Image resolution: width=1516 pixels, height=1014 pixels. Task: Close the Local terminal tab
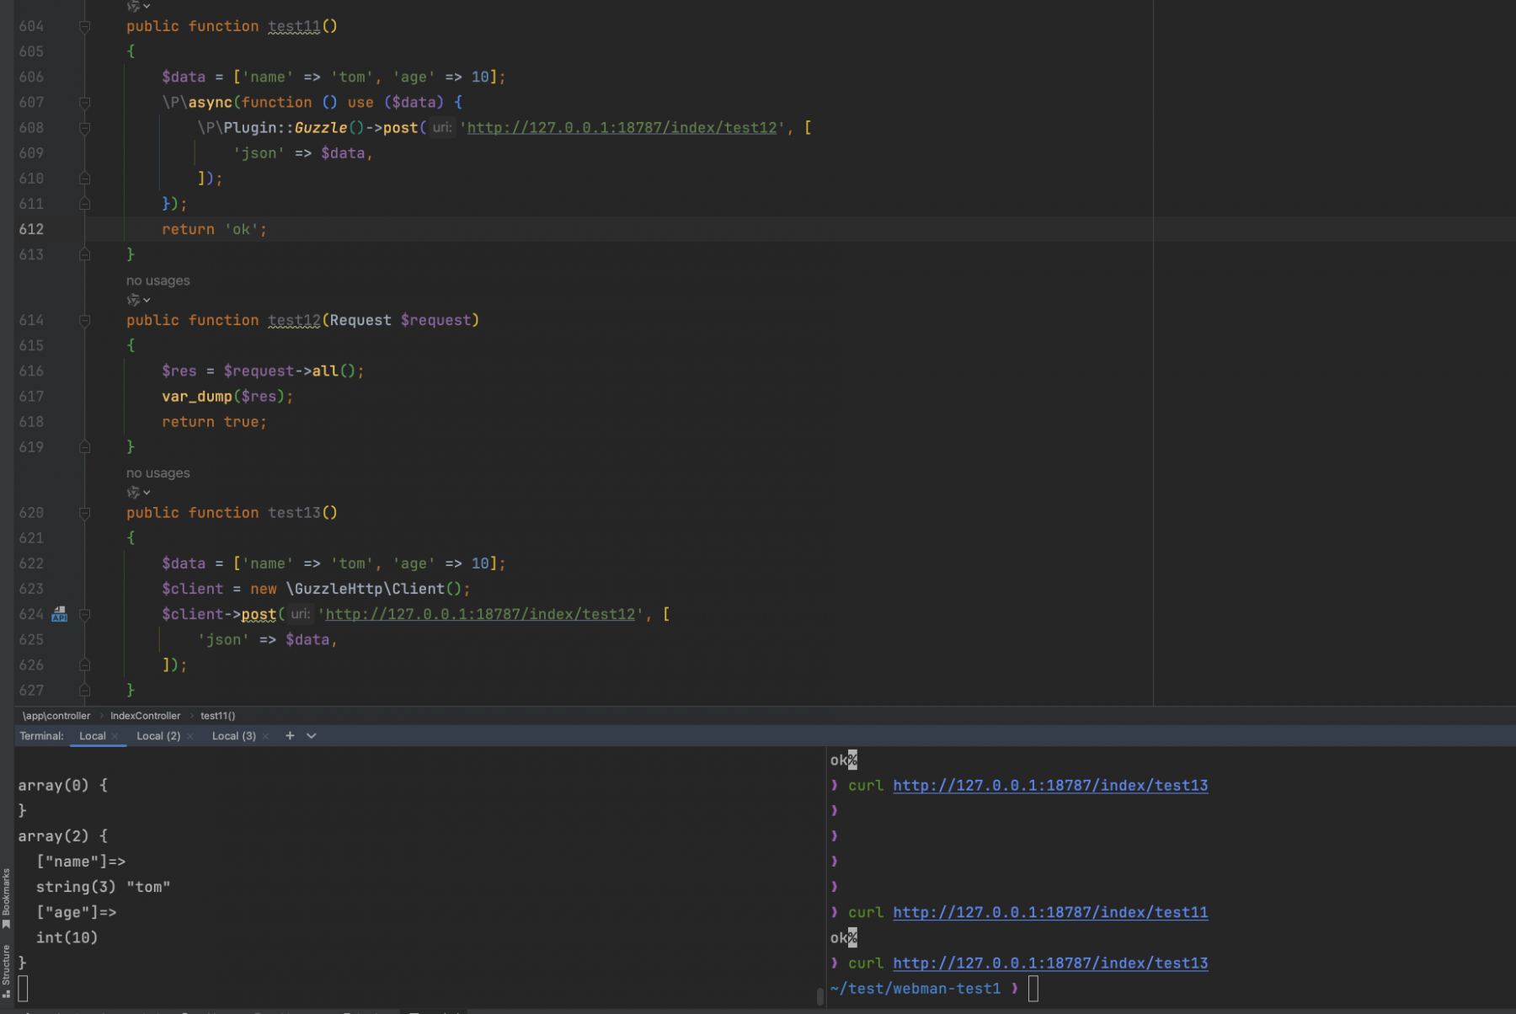pos(115,736)
